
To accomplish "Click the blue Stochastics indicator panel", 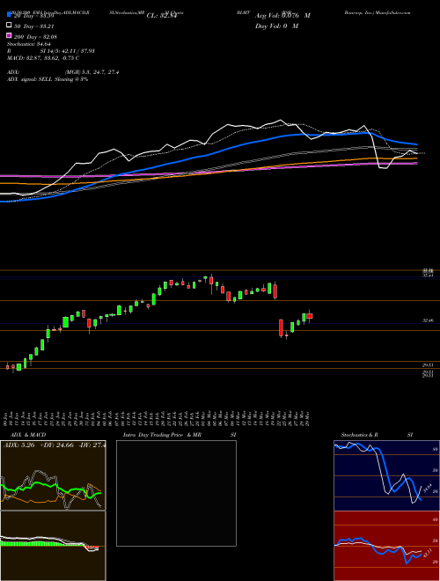I will pos(386,475).
